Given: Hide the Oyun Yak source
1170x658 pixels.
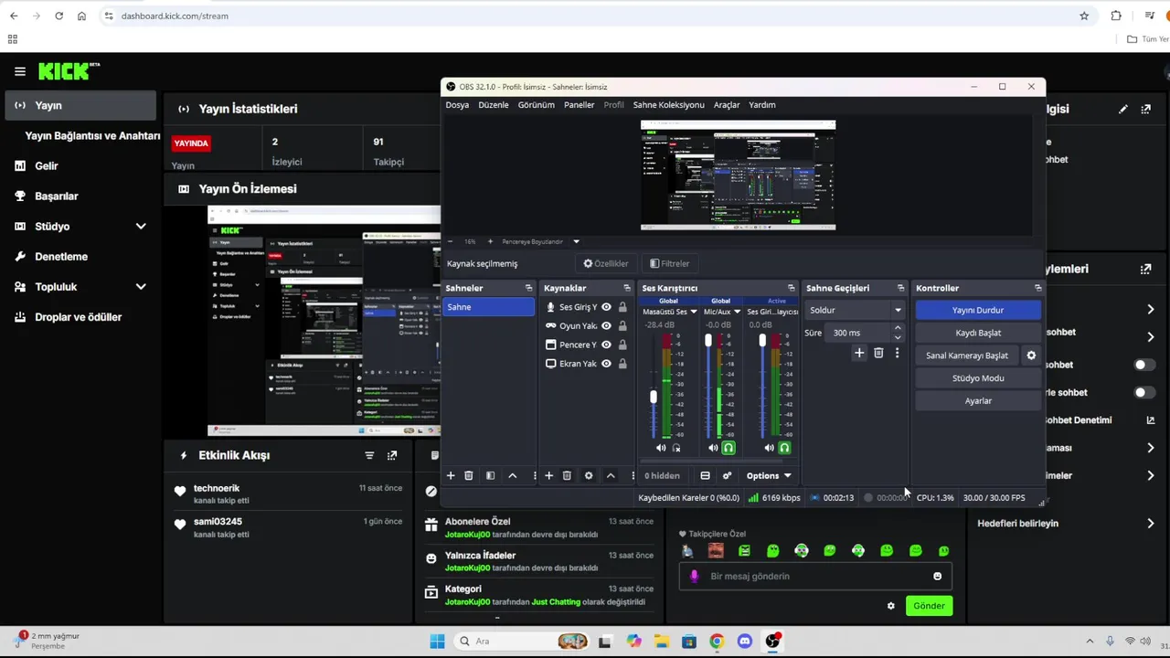Looking at the screenshot, I should [606, 326].
